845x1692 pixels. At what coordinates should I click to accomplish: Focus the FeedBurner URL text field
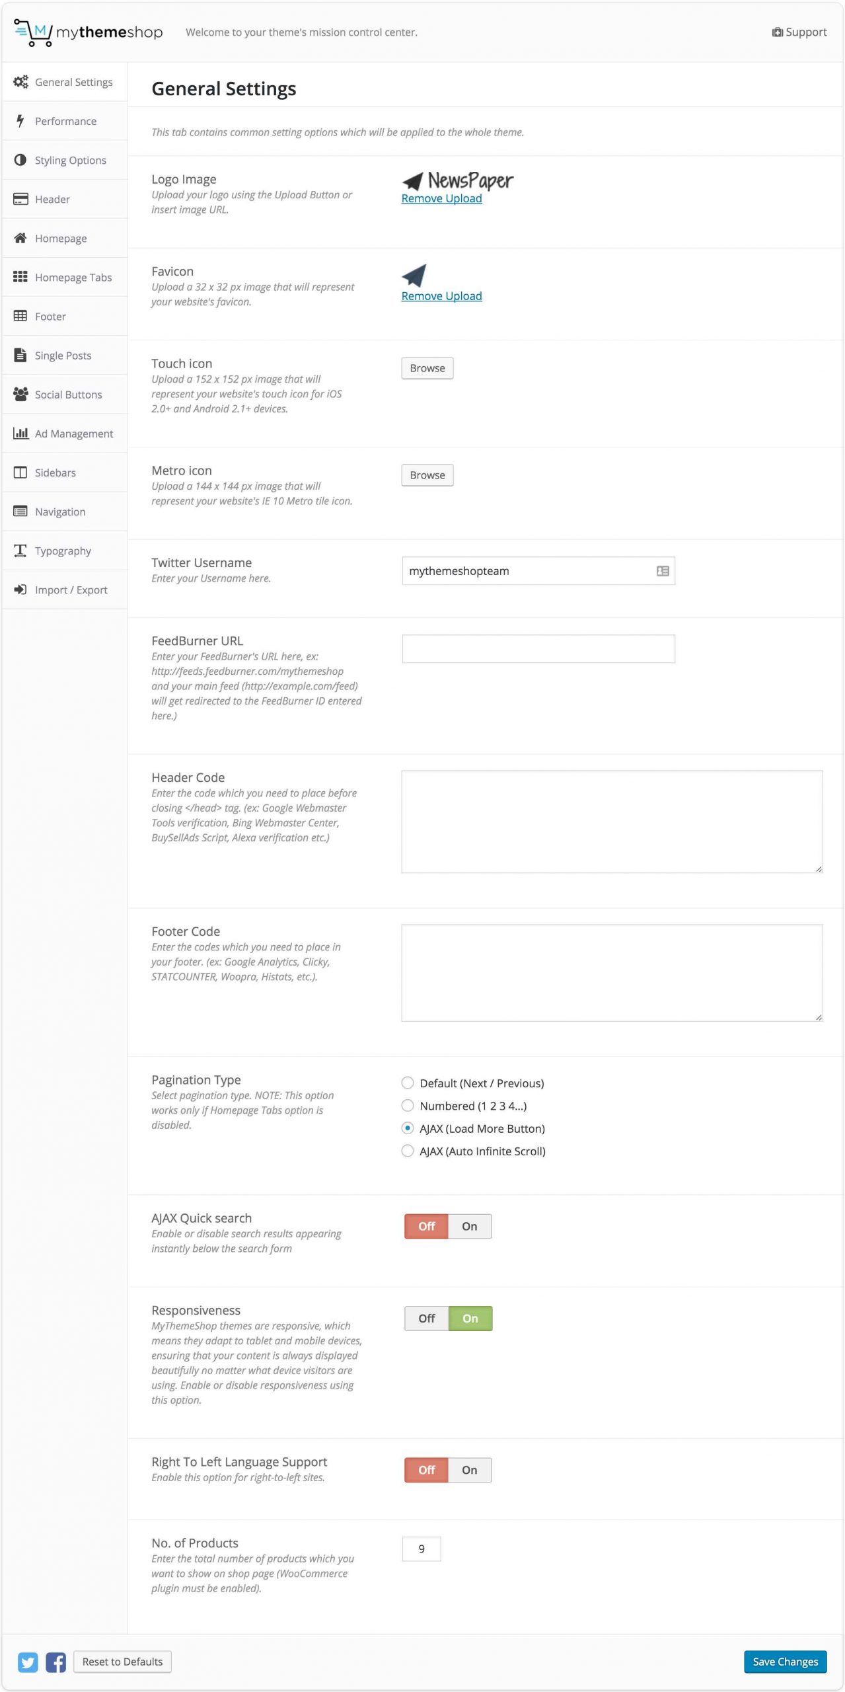point(538,648)
